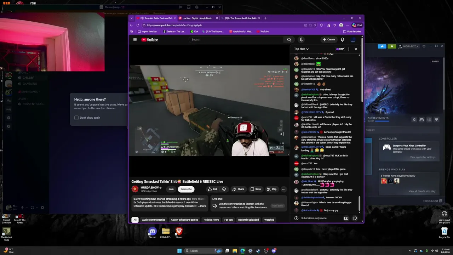This screenshot has width=453, height=255.
Task: Open the Apple Music favorites bookmark
Action: point(241,32)
